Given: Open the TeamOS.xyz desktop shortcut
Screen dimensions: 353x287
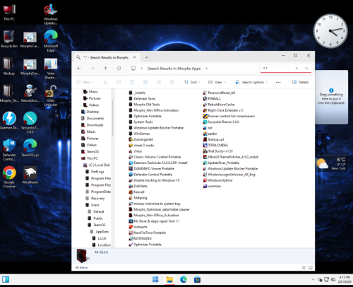Looking at the screenshot, I should coord(30,148).
